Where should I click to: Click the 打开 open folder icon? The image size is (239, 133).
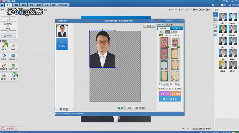(x=215, y=5)
